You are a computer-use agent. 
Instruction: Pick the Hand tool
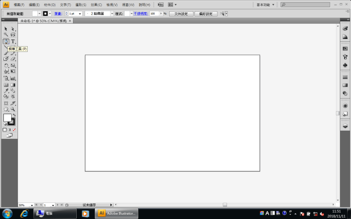6,109
